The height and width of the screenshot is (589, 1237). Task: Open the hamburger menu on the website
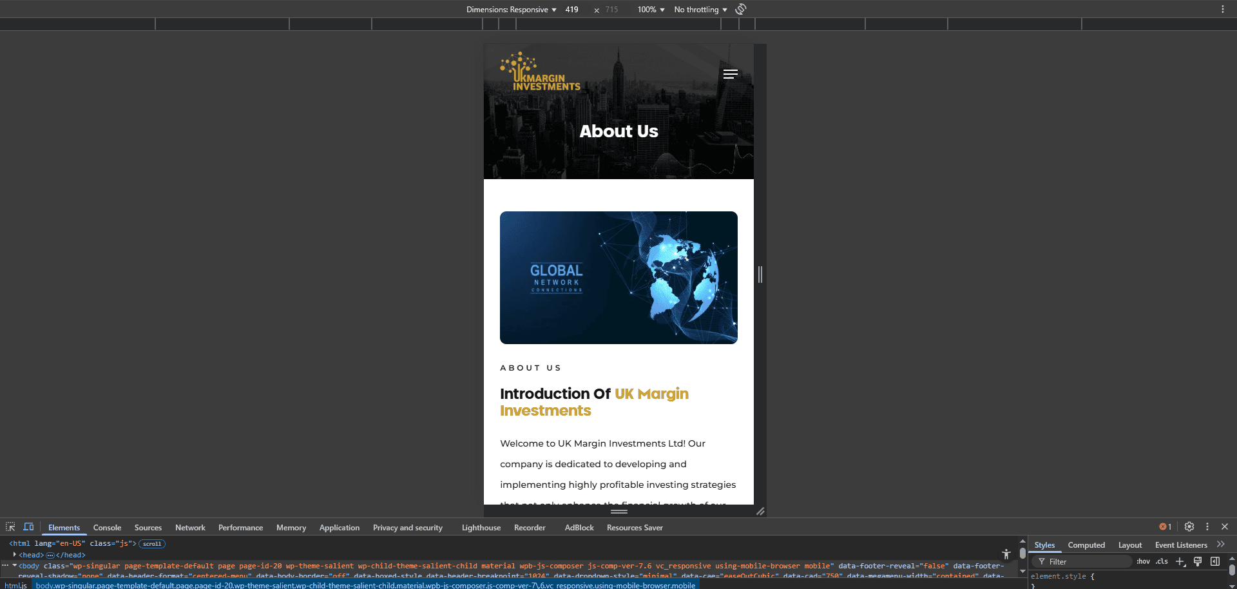(x=730, y=74)
